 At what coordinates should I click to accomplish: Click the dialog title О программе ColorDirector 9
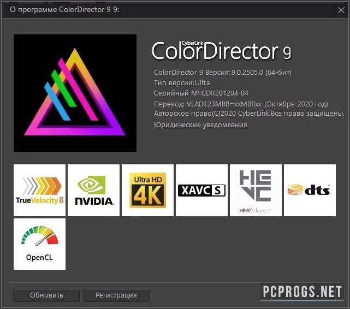coord(64,10)
